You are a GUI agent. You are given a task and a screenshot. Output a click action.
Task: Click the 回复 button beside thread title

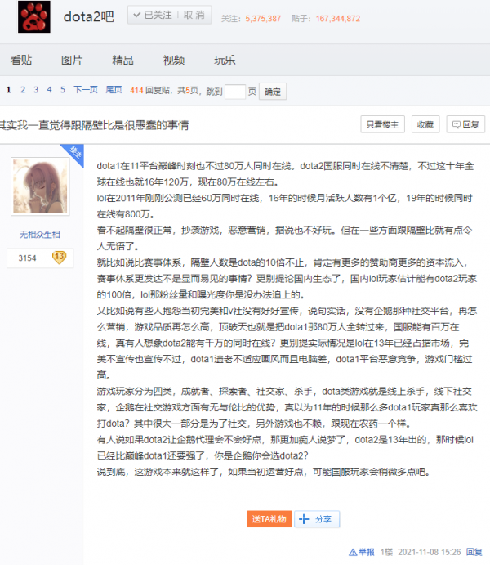(465, 124)
